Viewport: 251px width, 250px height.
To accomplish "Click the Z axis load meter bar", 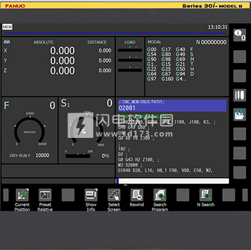I will point(130,70).
